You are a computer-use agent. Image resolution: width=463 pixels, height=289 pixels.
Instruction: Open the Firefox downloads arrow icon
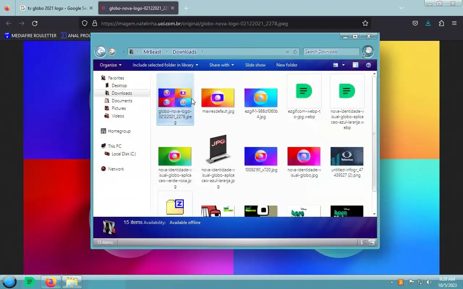(x=428, y=23)
